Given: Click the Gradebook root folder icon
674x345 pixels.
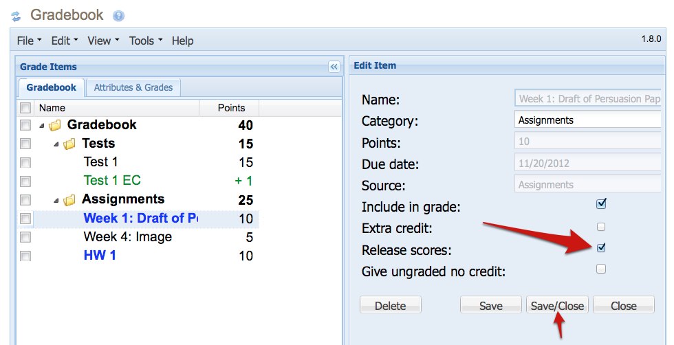Looking at the screenshot, I should tap(54, 126).
